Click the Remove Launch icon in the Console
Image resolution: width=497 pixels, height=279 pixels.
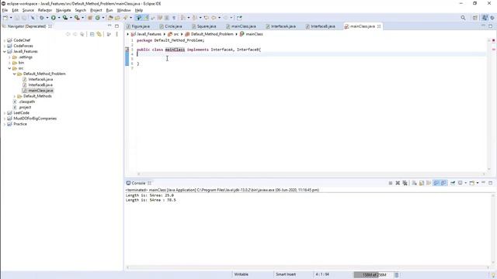click(x=398, y=183)
